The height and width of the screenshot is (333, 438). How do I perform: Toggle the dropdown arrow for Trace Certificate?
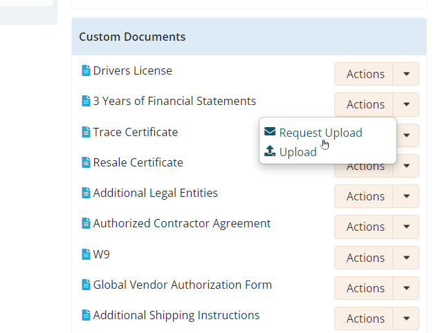click(408, 135)
